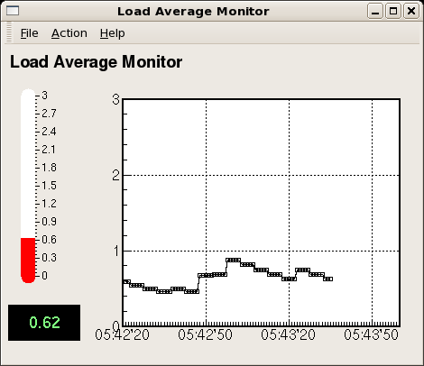Viewport: 424px width, 366px height.
Task: Click the 05:43'50 time axis label
Action: (371, 334)
